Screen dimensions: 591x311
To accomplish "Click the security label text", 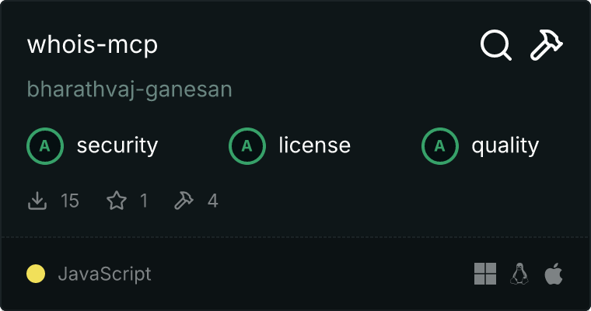I will [117, 146].
